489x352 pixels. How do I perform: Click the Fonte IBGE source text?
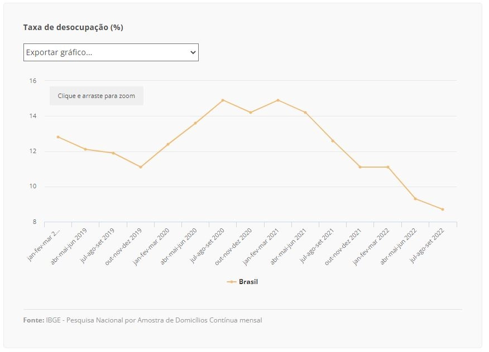point(142,320)
